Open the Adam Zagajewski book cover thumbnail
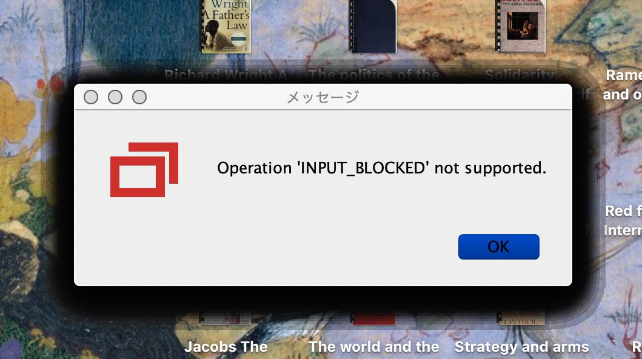The image size is (642, 359). point(521,27)
